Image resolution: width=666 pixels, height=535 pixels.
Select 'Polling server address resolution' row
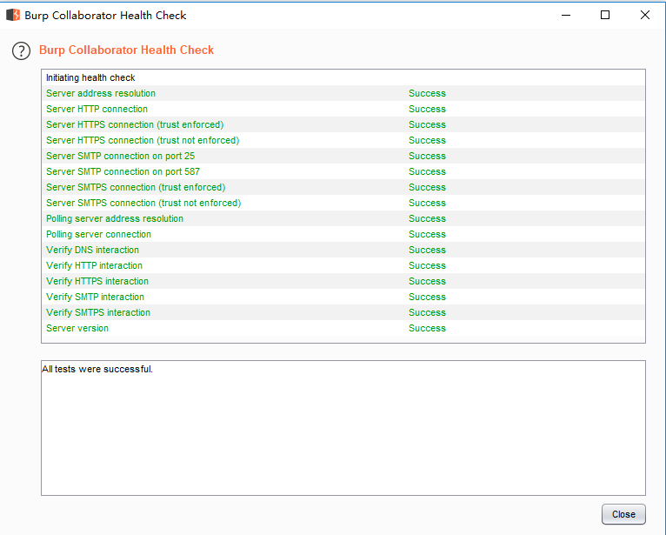pos(343,218)
